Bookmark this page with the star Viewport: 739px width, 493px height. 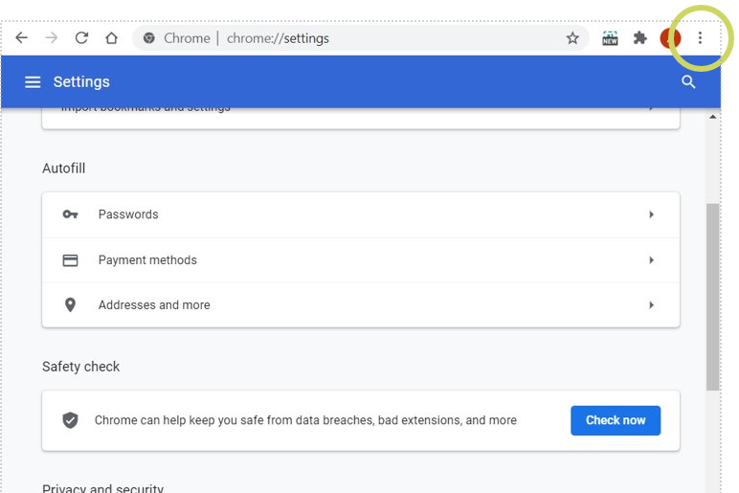[572, 38]
